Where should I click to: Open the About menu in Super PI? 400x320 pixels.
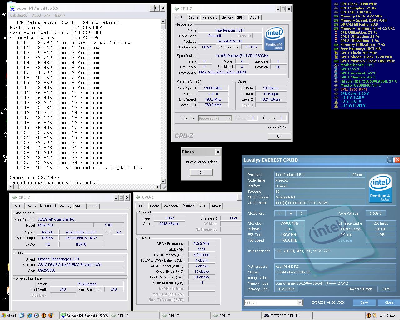point(41,15)
